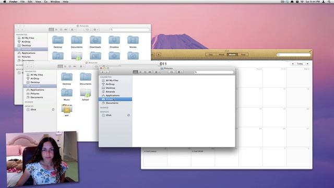Switch Pictures window to icon view

(136, 72)
